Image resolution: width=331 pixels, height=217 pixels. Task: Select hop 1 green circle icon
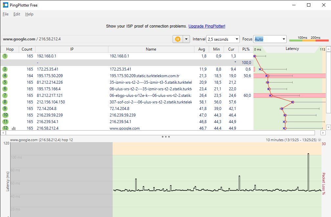click(x=5, y=56)
